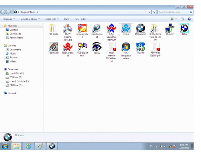Screen dimensions: 201x156
Task: Click the BMW taskbar icon
Action: pyautogui.click(x=52, y=146)
